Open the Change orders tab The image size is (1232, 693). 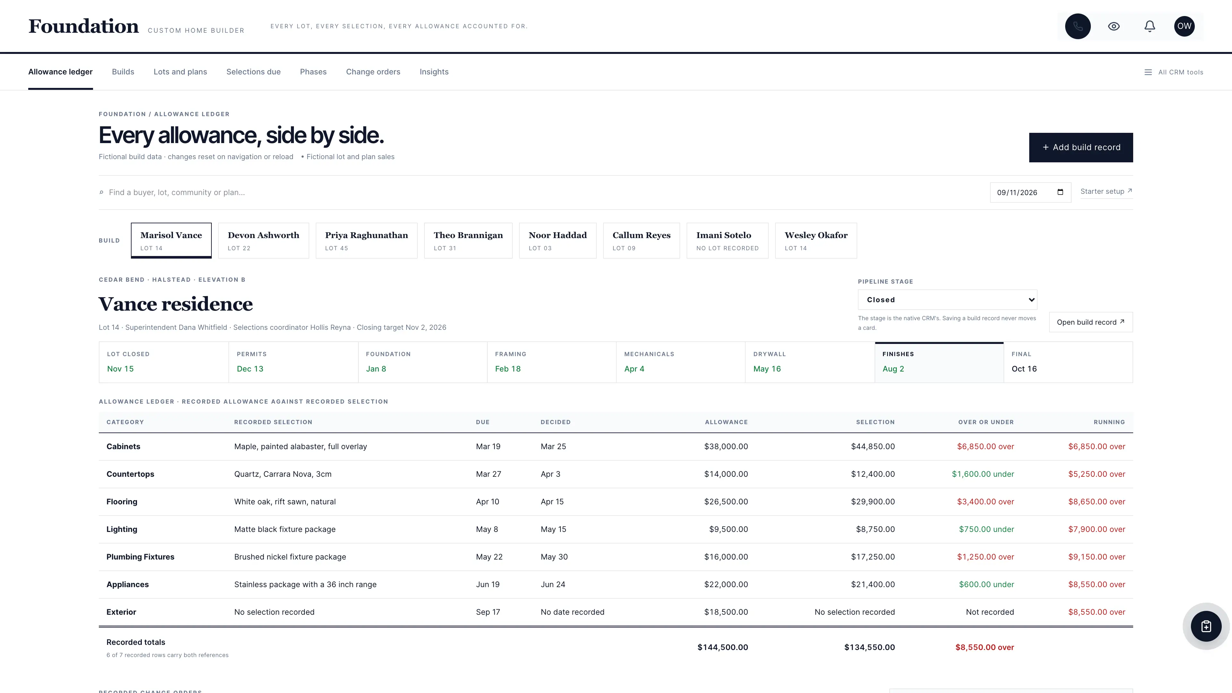373,72
